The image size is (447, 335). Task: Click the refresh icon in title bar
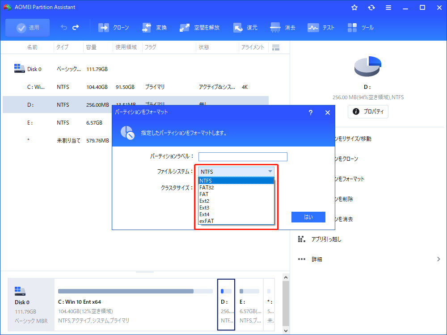point(371,8)
